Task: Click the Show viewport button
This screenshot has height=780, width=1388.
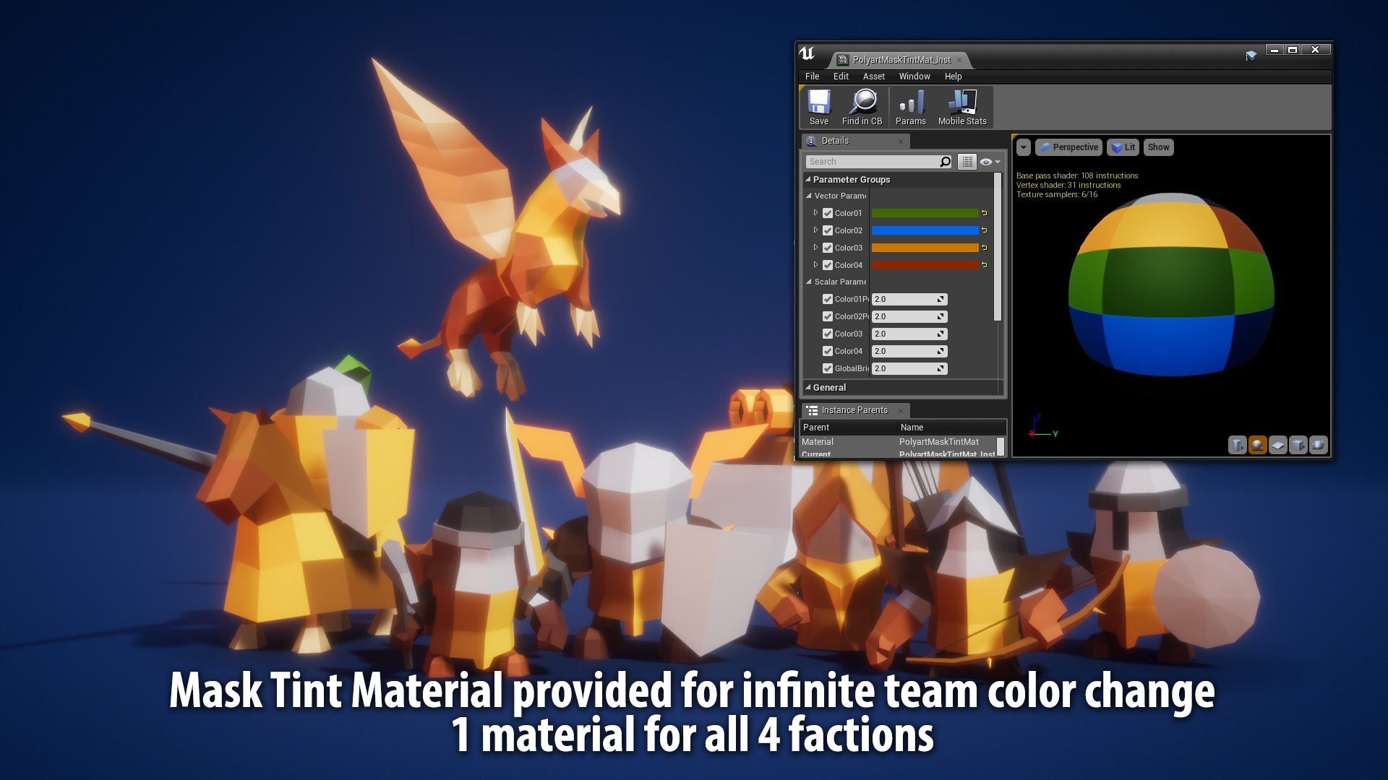Action: pos(1158,147)
